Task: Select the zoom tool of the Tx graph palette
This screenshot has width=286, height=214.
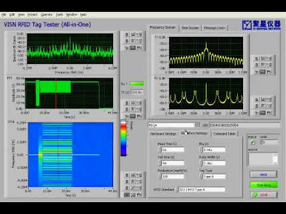Action: tap(263, 71)
